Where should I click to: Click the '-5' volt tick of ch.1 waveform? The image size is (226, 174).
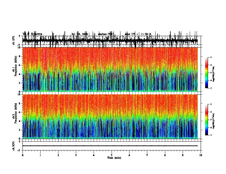pyautogui.click(x=19, y=45)
